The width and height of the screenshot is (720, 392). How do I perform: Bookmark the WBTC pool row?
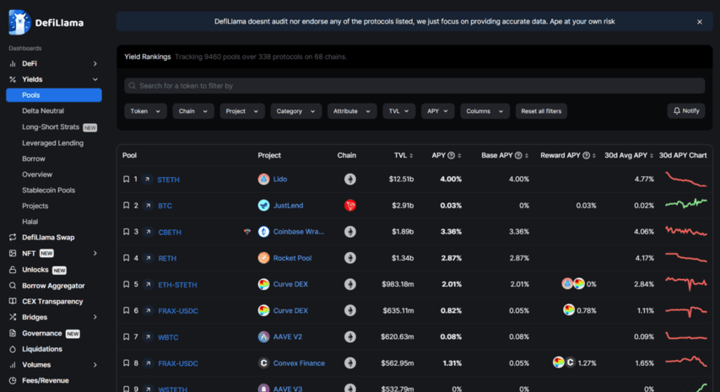tap(127, 337)
